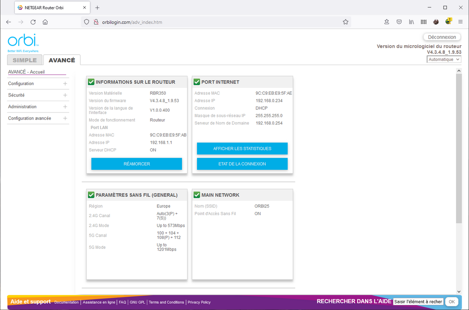The height and width of the screenshot is (310, 469).
Task: Click the globe extension with warning badge
Action: coord(448,21)
